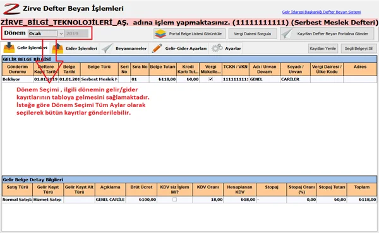Image resolution: width=379 pixels, height=233 pixels.
Task: Click the Normal Satış cell
Action: click(17, 200)
